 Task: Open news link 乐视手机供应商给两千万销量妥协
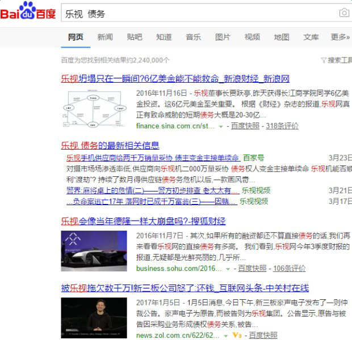[x=153, y=158]
